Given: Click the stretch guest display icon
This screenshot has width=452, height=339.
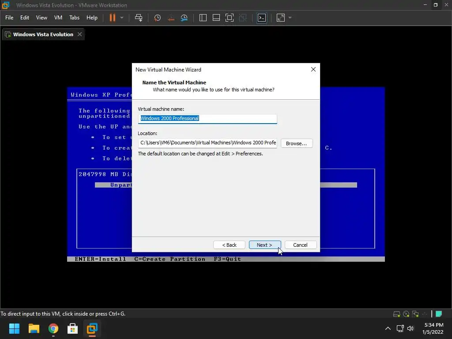Looking at the screenshot, I should coord(280,18).
